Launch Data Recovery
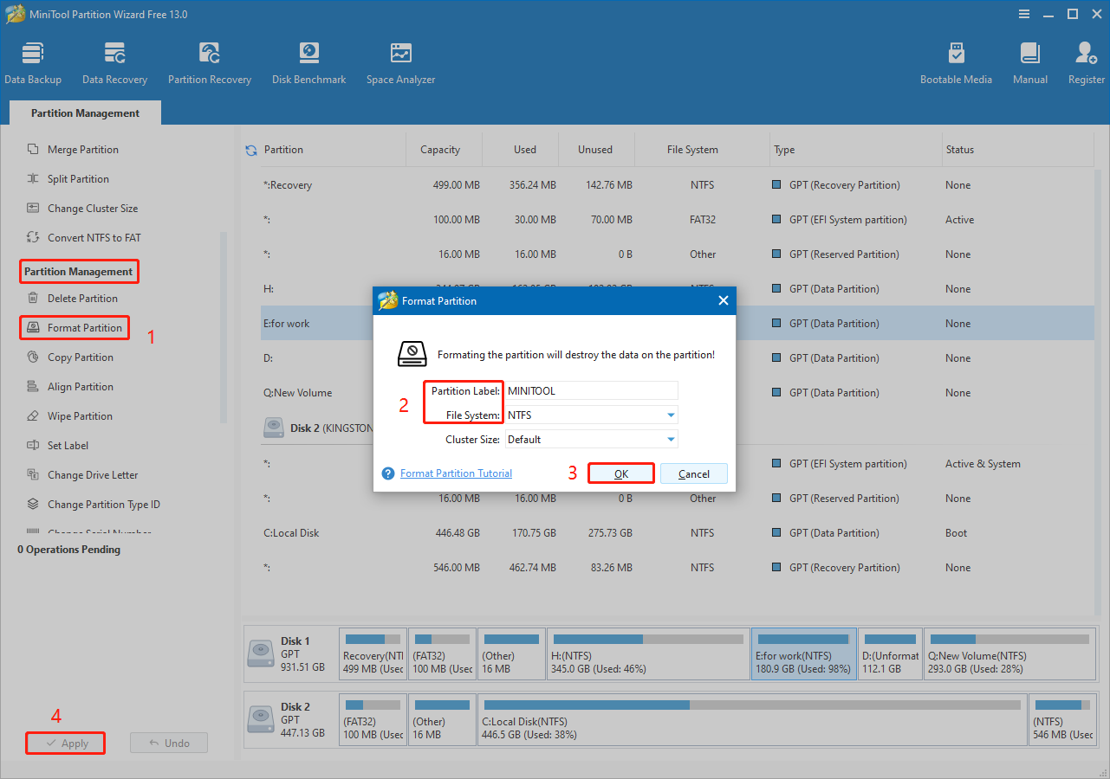1110x779 pixels. [114, 61]
